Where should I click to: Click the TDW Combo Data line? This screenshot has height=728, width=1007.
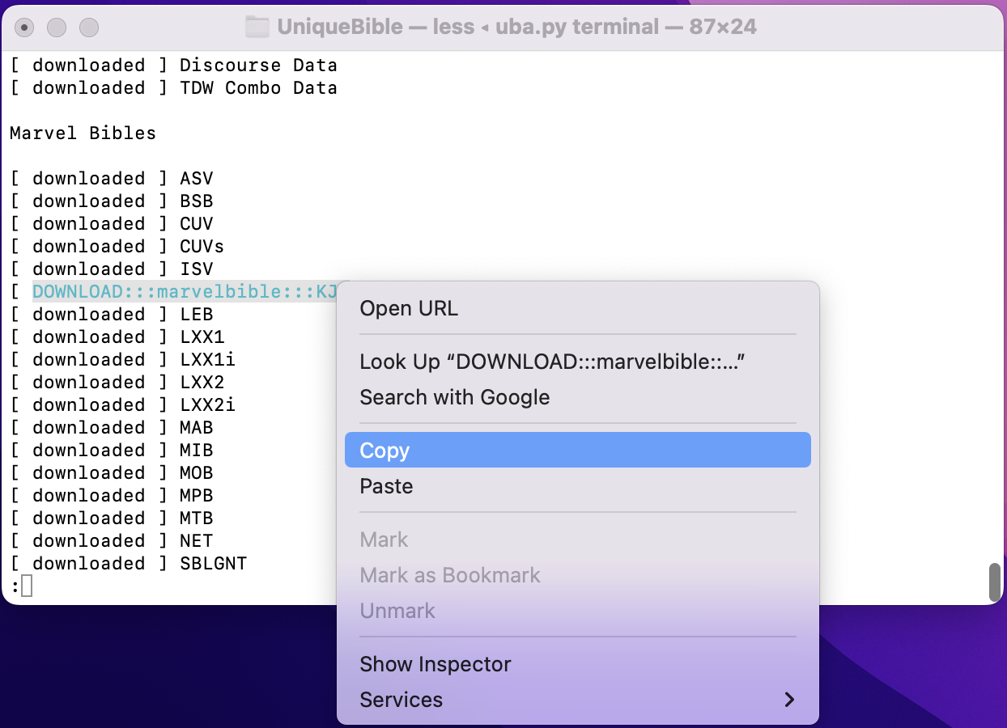click(173, 87)
